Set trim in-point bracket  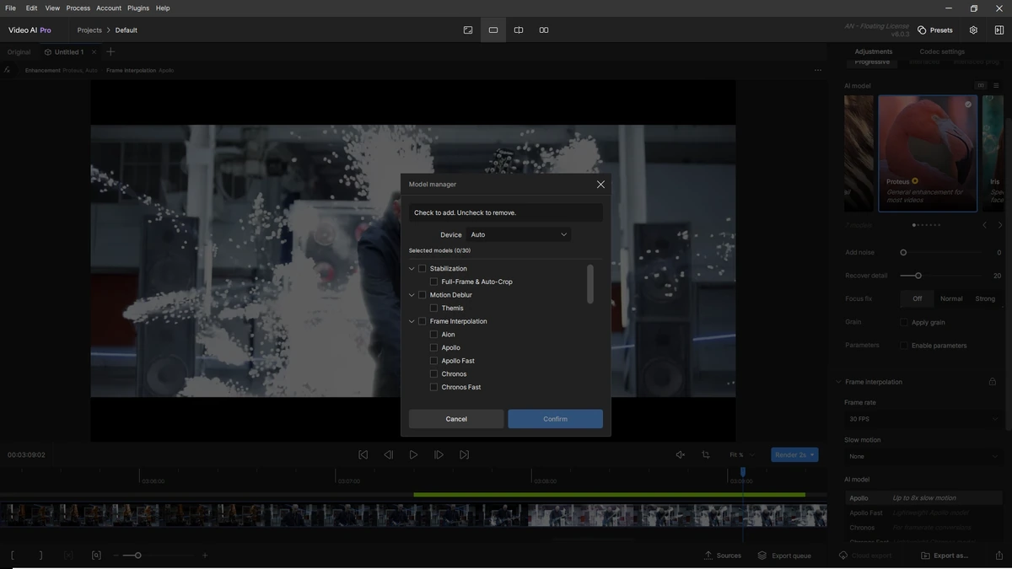(13, 556)
